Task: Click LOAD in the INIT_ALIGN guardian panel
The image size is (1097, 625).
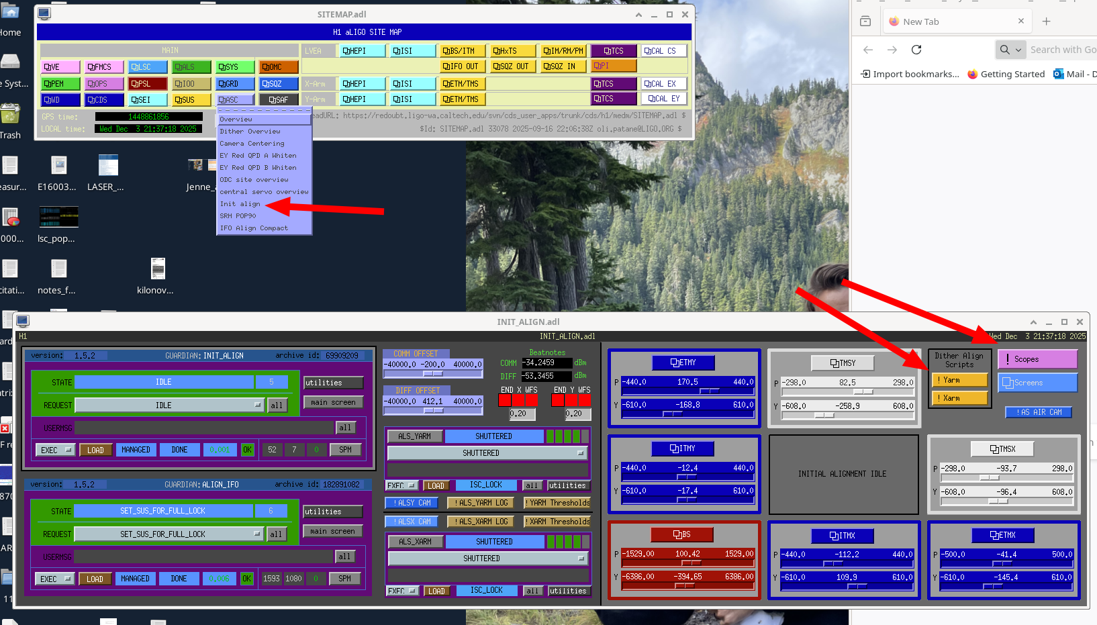Action: [95, 450]
